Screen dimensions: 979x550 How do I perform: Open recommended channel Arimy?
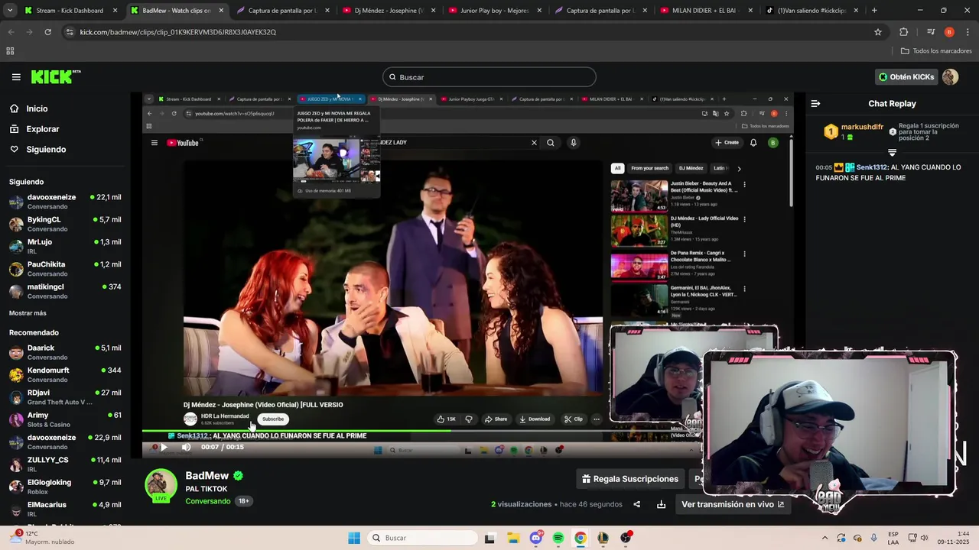(x=65, y=419)
